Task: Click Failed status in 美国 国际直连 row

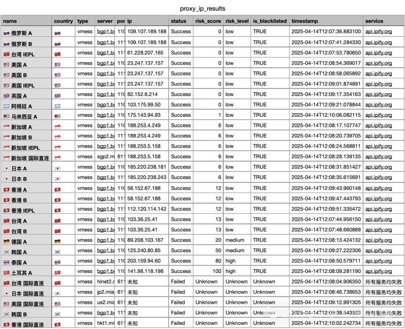Action: tap(178, 302)
